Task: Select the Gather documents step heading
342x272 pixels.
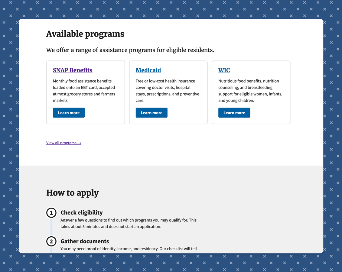Action: click(85, 241)
